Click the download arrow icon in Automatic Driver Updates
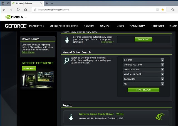178x126 pixels. (x=67, y=40)
